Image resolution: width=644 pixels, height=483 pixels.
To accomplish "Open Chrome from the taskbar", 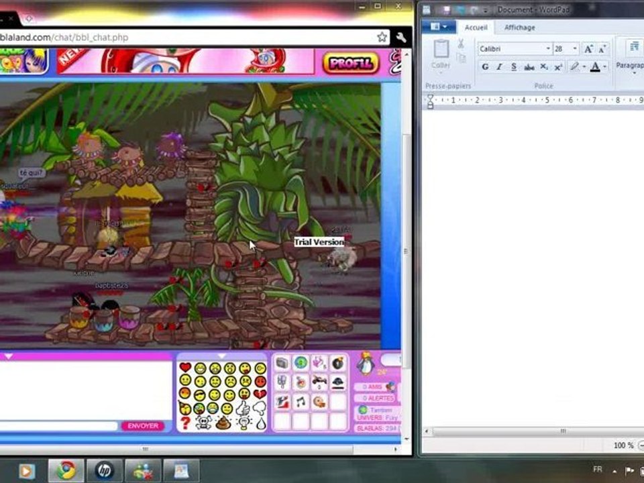I will point(66,470).
